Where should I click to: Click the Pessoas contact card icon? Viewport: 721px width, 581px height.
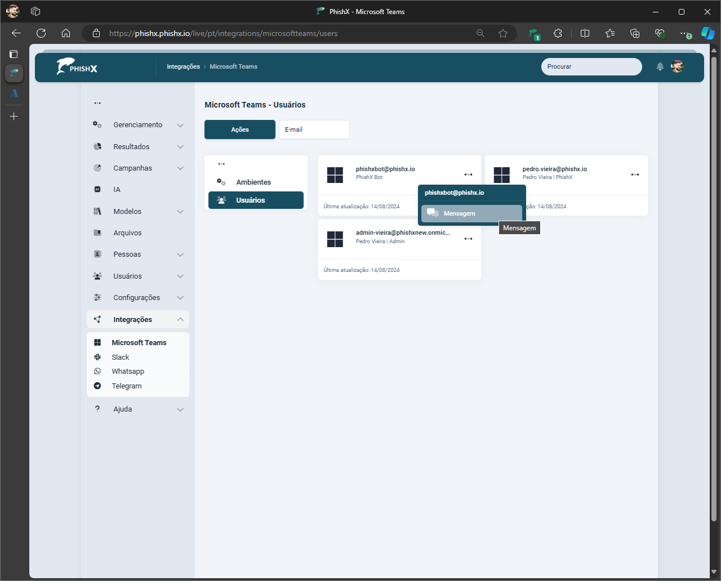[x=97, y=254]
